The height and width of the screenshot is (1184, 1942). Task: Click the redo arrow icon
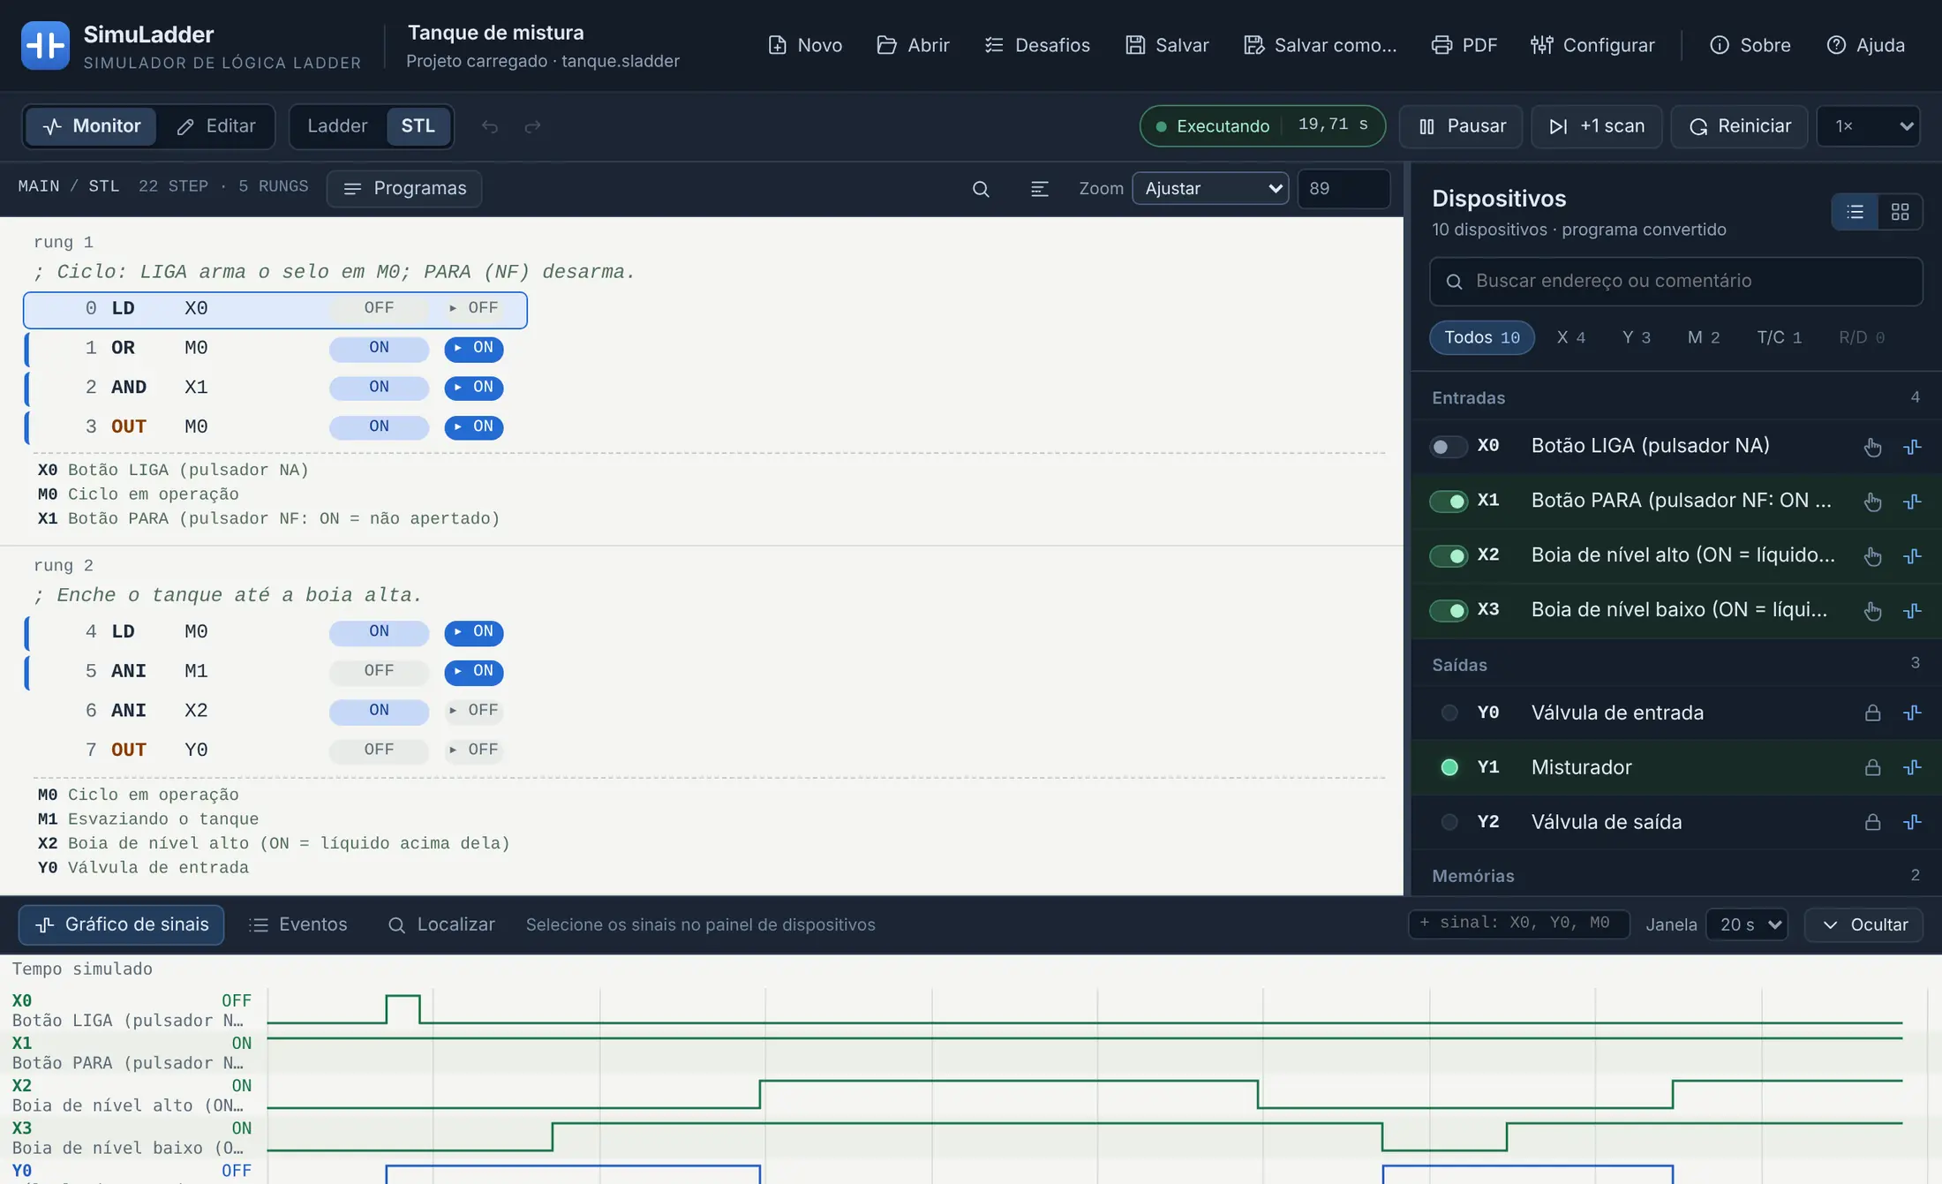pyautogui.click(x=532, y=127)
